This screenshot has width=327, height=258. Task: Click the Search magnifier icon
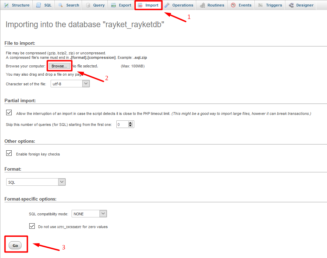(61, 5)
